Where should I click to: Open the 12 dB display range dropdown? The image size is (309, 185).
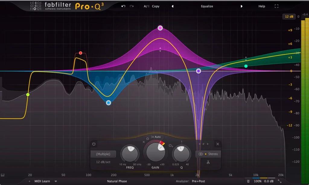[289, 17]
